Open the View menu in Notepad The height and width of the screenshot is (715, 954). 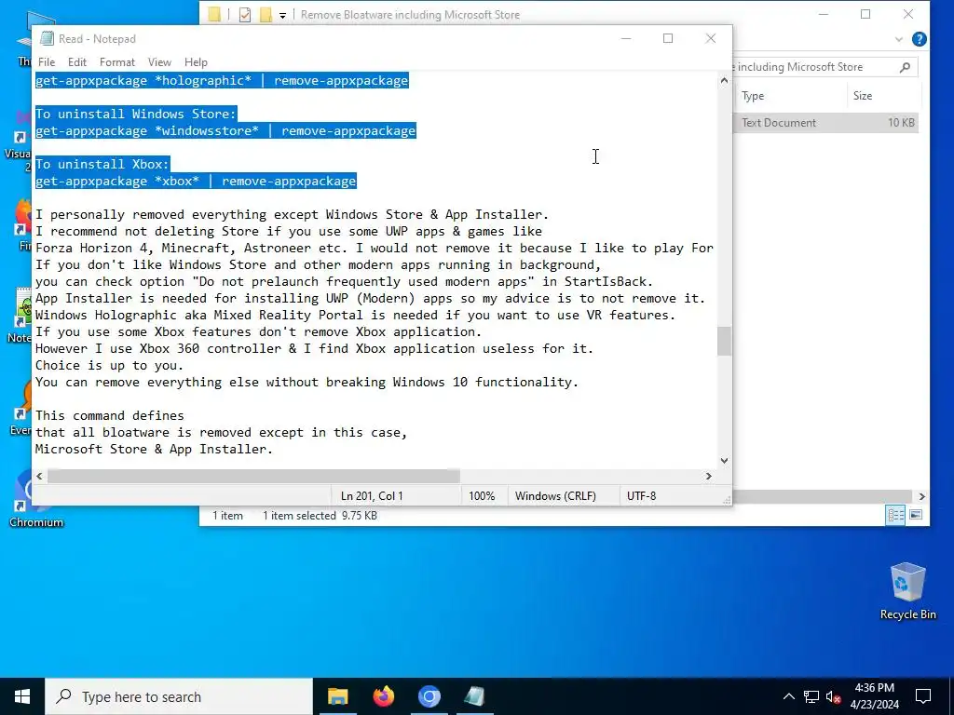tap(159, 62)
